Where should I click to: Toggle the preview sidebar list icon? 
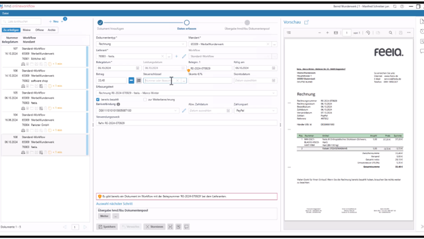pyautogui.click(x=289, y=33)
